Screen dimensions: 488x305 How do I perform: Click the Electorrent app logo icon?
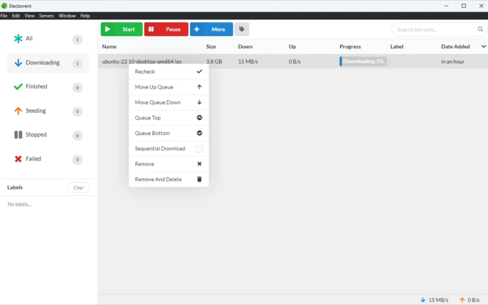click(4, 6)
